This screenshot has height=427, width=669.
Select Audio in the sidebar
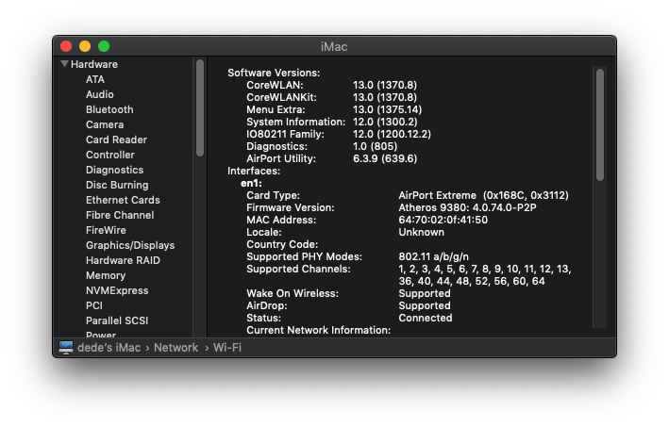[100, 94]
